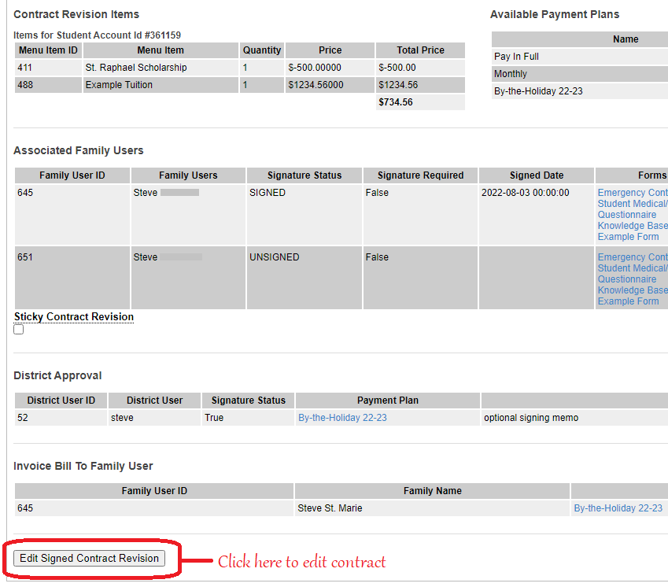Open By-the-Holiday 22-23 link in Invoice Bill To row
Viewport: 668px width, 587px height.
pyautogui.click(x=618, y=508)
